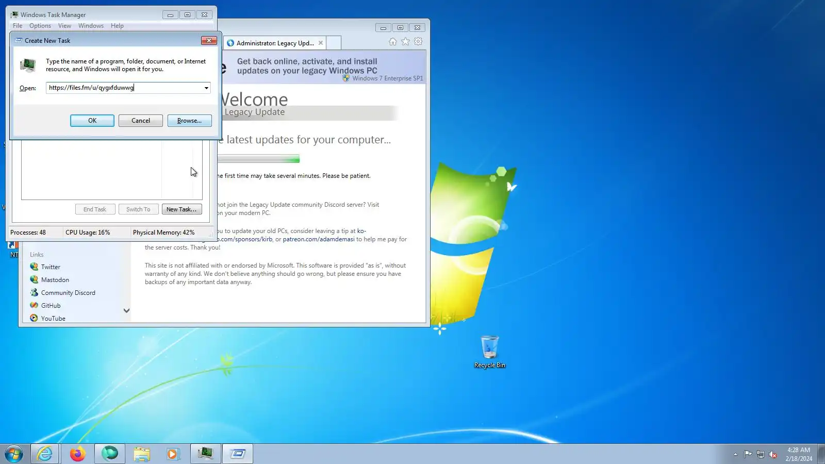Click the Community Discord icon in sidebar
Screen dimensions: 825x464
[x=34, y=292]
